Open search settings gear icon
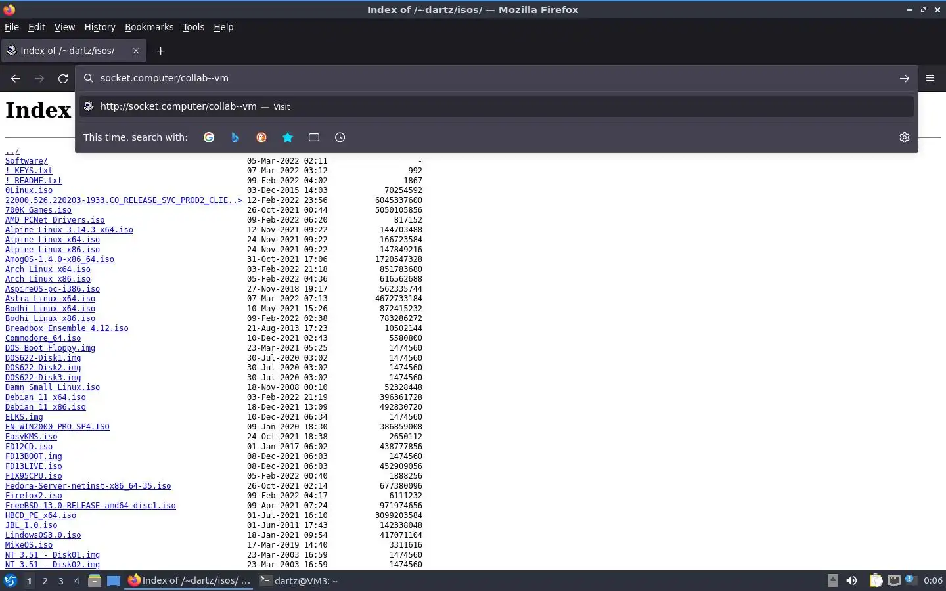Screen dimensions: 946x591 tap(905, 137)
